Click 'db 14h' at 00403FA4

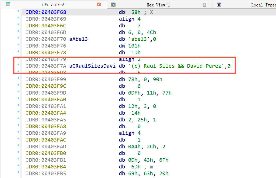pos(130,113)
